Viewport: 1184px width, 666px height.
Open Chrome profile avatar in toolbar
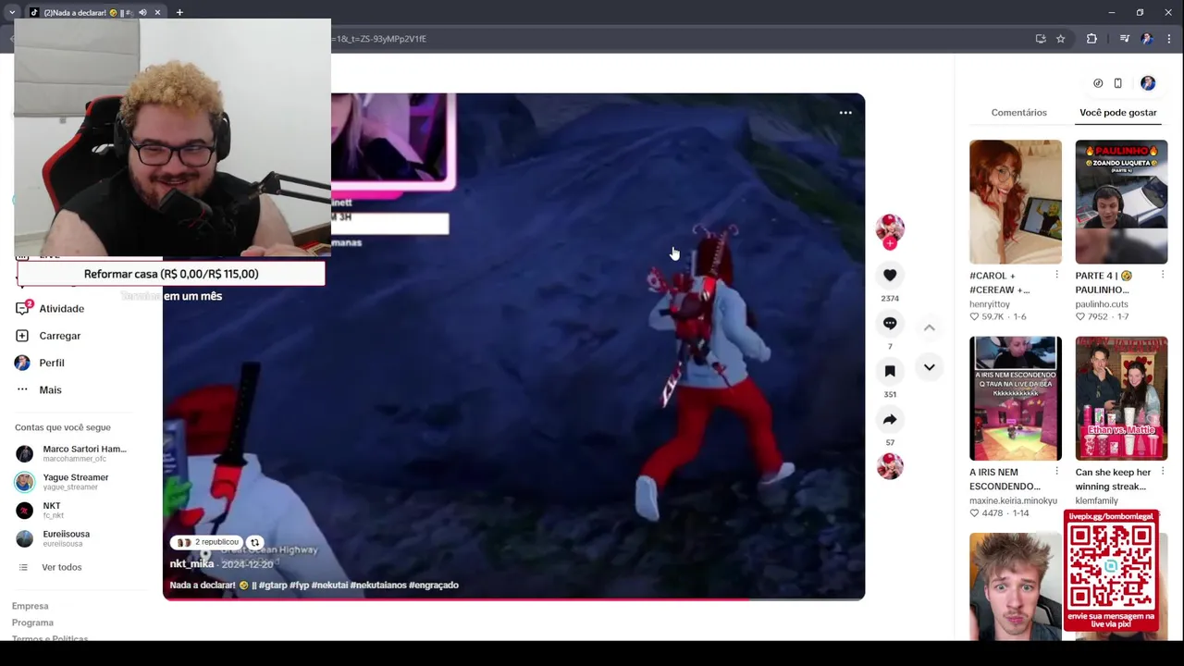[x=1147, y=39]
